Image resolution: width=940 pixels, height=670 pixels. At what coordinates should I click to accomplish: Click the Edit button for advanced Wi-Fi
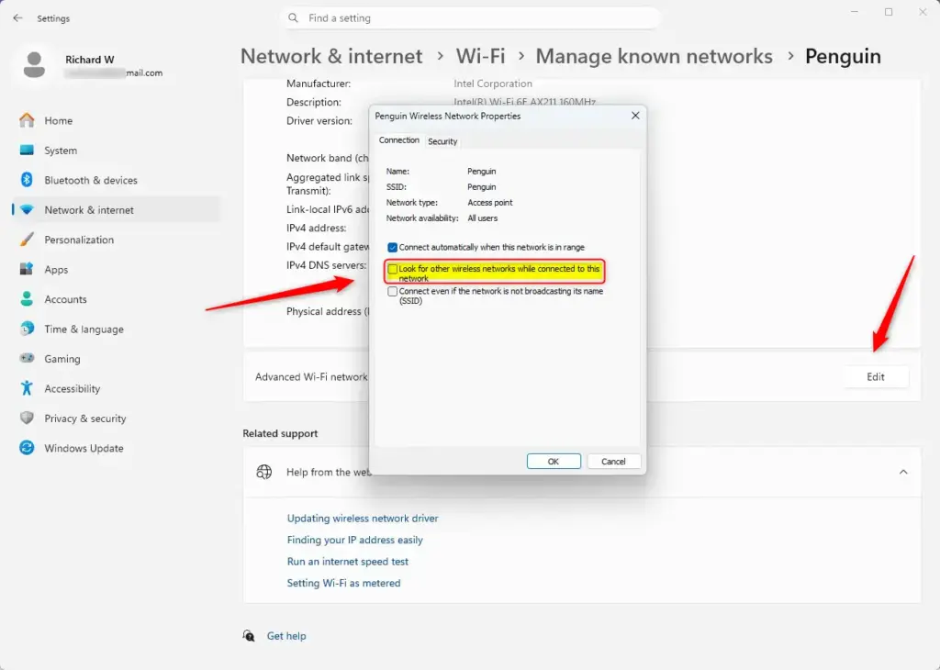click(x=875, y=377)
